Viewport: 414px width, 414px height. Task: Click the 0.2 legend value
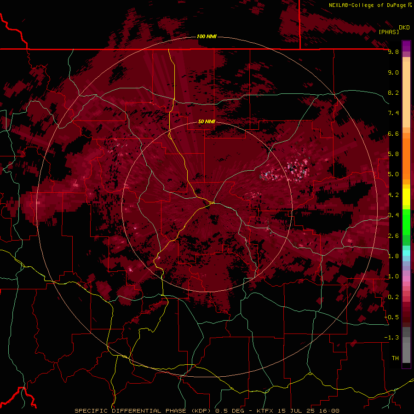(x=393, y=297)
